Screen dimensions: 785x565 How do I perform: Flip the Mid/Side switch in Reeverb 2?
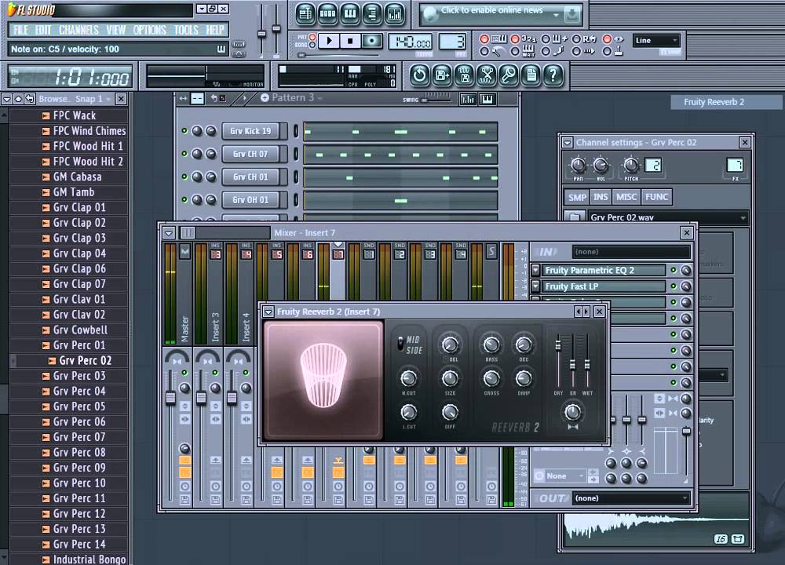click(x=400, y=343)
